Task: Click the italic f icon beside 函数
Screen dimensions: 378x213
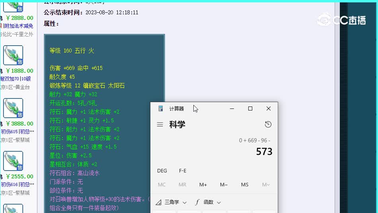Action: [197, 202]
